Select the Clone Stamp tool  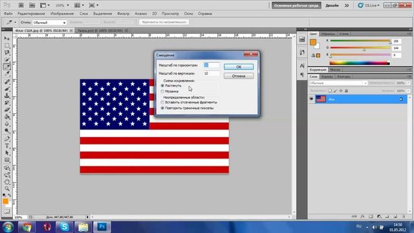click(x=7, y=96)
